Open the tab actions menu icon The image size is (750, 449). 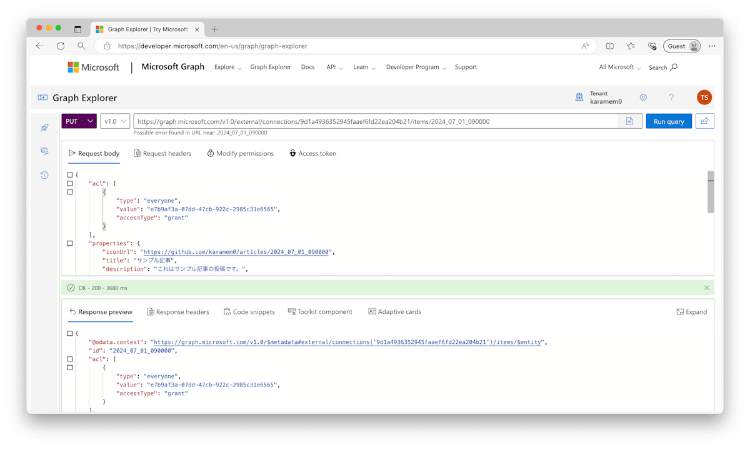(x=77, y=29)
